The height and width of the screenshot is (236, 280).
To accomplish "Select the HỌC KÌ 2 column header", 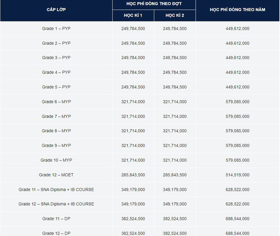I will coord(175,15).
